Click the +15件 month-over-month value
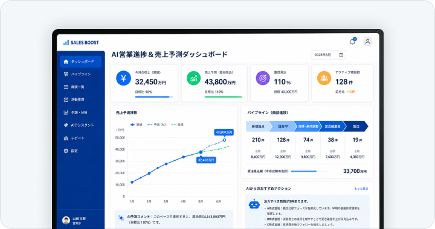The image size is (435, 229). pyautogui.click(x=350, y=92)
